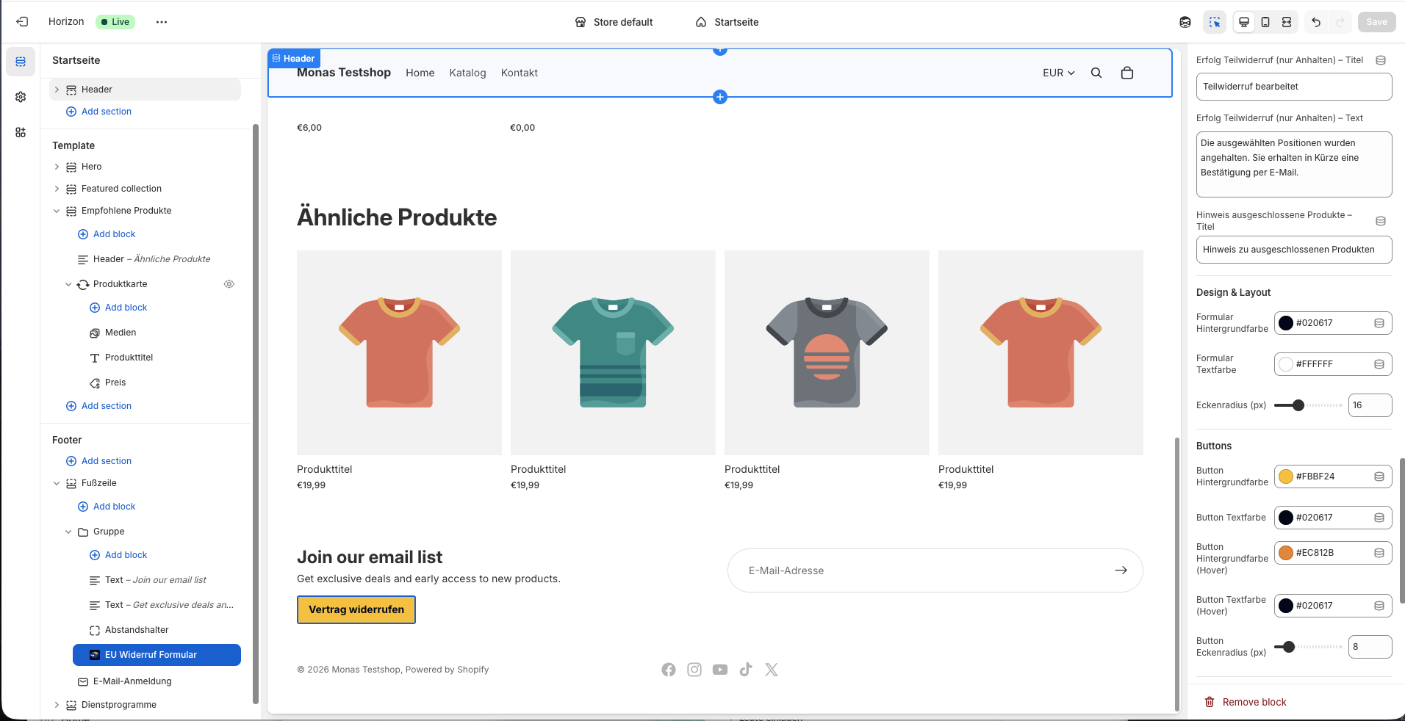Collapse the Fußzeile section
The image size is (1405, 721).
(57, 483)
